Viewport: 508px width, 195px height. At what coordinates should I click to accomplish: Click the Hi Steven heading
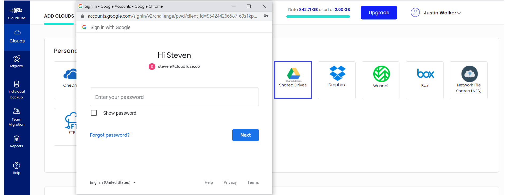coord(174,55)
